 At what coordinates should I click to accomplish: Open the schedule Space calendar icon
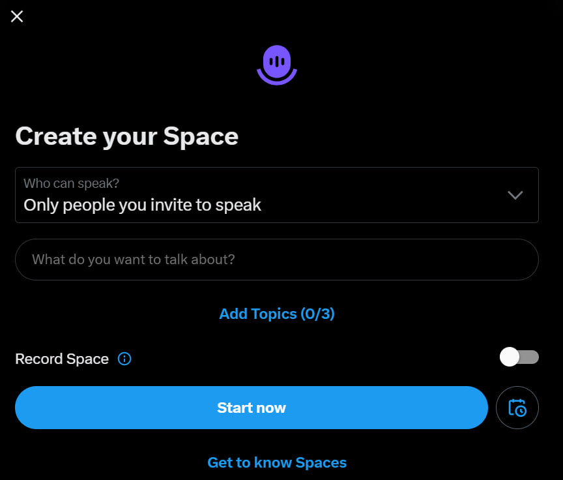(517, 408)
